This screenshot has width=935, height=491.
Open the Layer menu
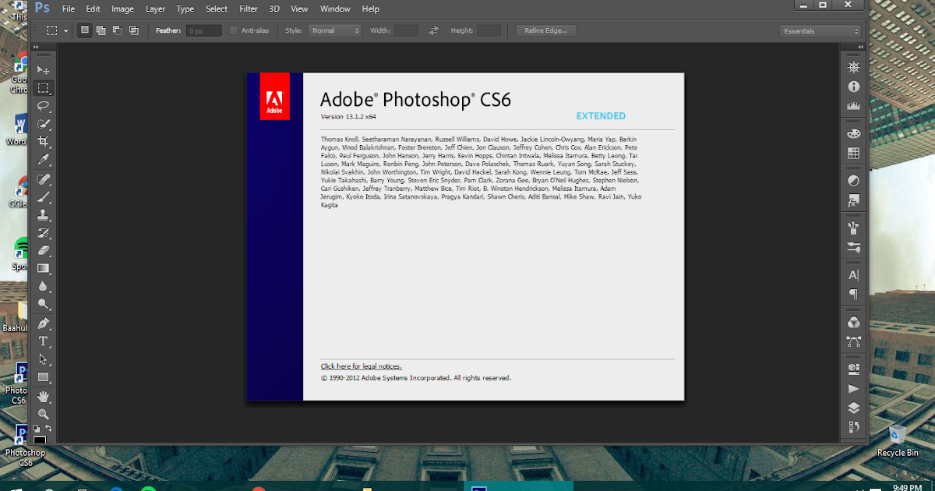[155, 9]
